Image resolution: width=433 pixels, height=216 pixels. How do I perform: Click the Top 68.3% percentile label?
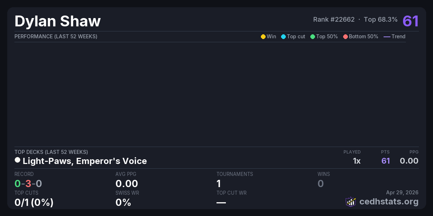[381, 20]
